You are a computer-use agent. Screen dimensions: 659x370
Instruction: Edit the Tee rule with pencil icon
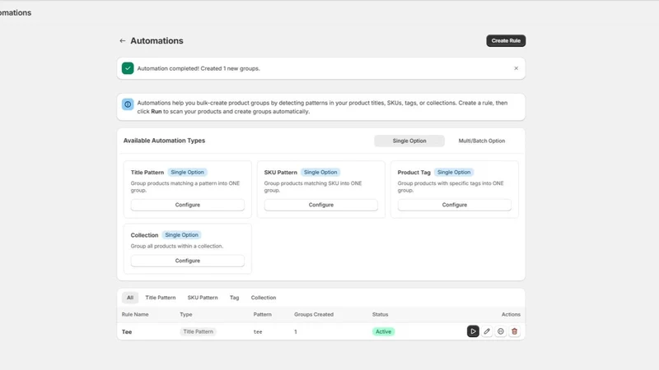click(x=487, y=331)
